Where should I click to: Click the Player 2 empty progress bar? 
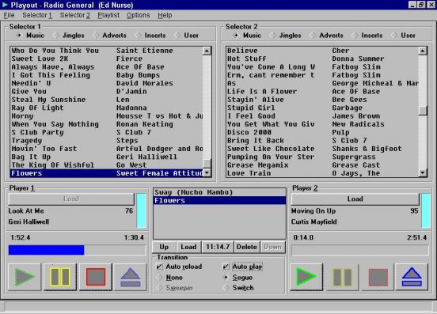coord(359,250)
